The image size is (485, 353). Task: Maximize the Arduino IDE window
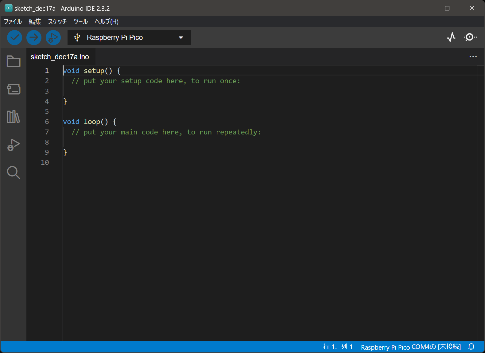(x=447, y=8)
